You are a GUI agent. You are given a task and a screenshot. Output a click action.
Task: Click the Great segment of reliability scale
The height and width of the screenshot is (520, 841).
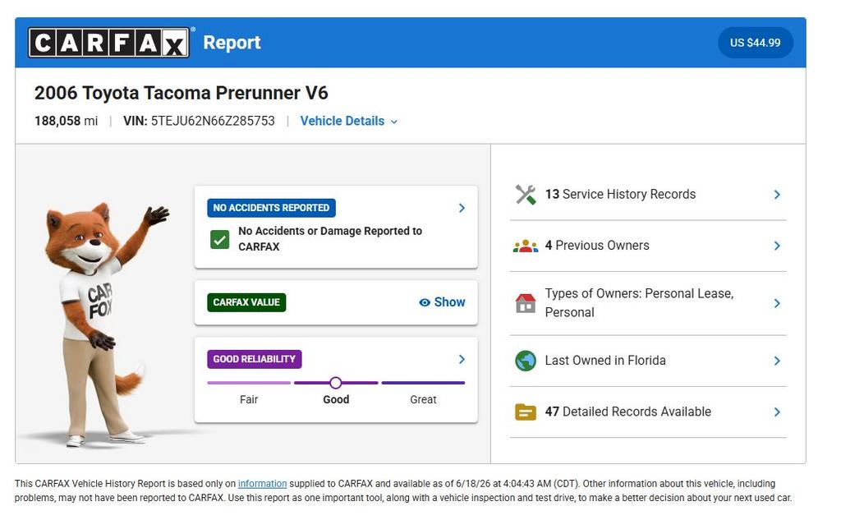(423, 383)
